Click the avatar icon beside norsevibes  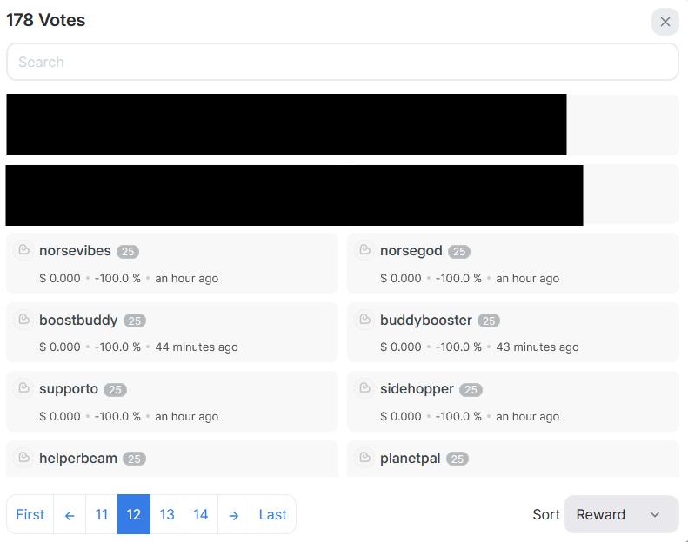pyautogui.click(x=23, y=250)
